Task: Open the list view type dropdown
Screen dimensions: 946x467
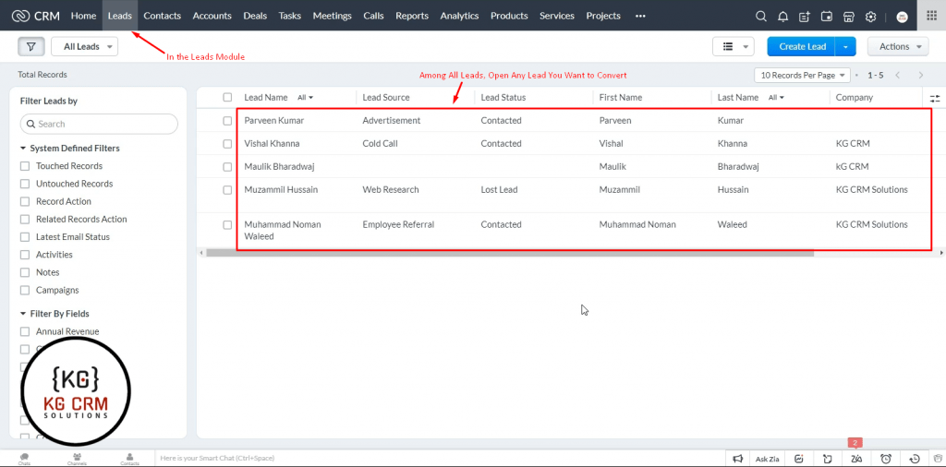Action: [733, 46]
